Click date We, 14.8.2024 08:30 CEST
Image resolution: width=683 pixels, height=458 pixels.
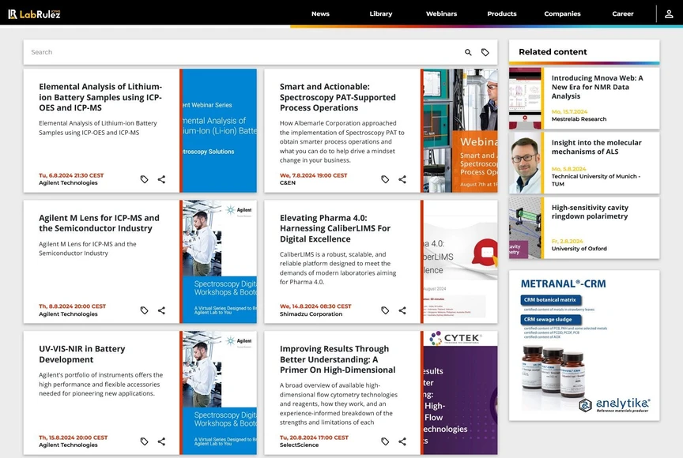[x=315, y=306]
